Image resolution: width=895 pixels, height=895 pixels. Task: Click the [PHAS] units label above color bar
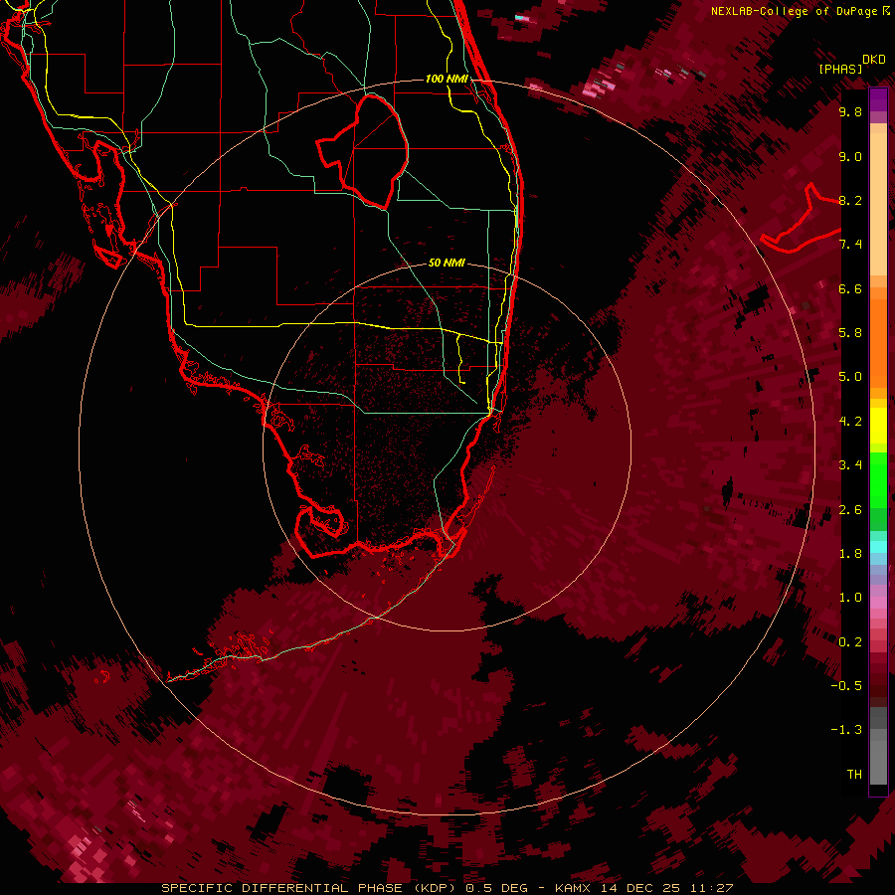[x=840, y=70]
